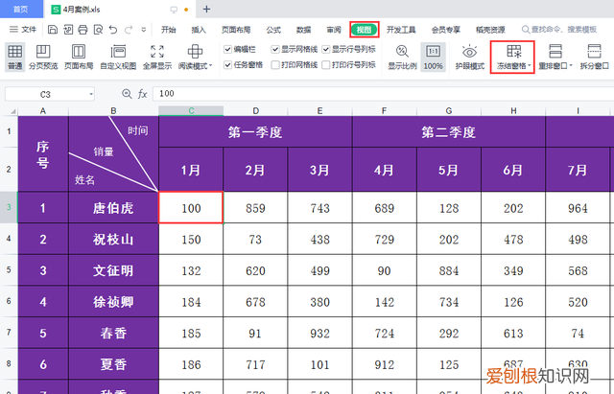Select cell C3 containing 100
614x394 pixels.
click(x=191, y=208)
